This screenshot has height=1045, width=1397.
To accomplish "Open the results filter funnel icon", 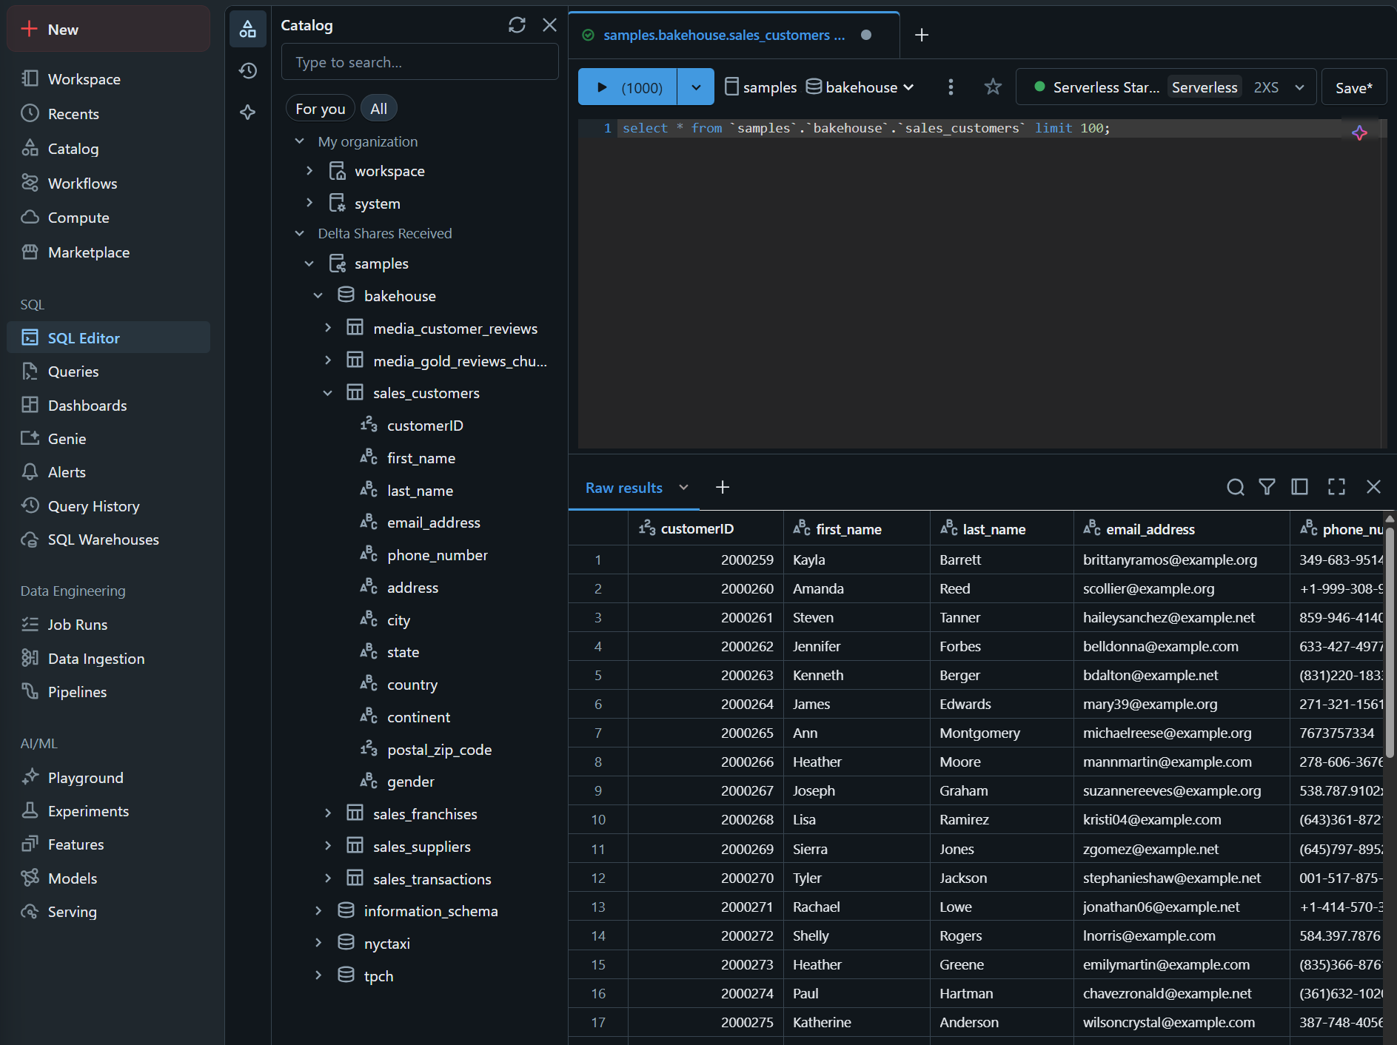I will [1267, 487].
